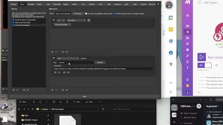Image resolution: width=223 pixels, height=125 pixels.
Task: Toggle 'Start record from slack' macro checkbox
Action: (13, 23)
